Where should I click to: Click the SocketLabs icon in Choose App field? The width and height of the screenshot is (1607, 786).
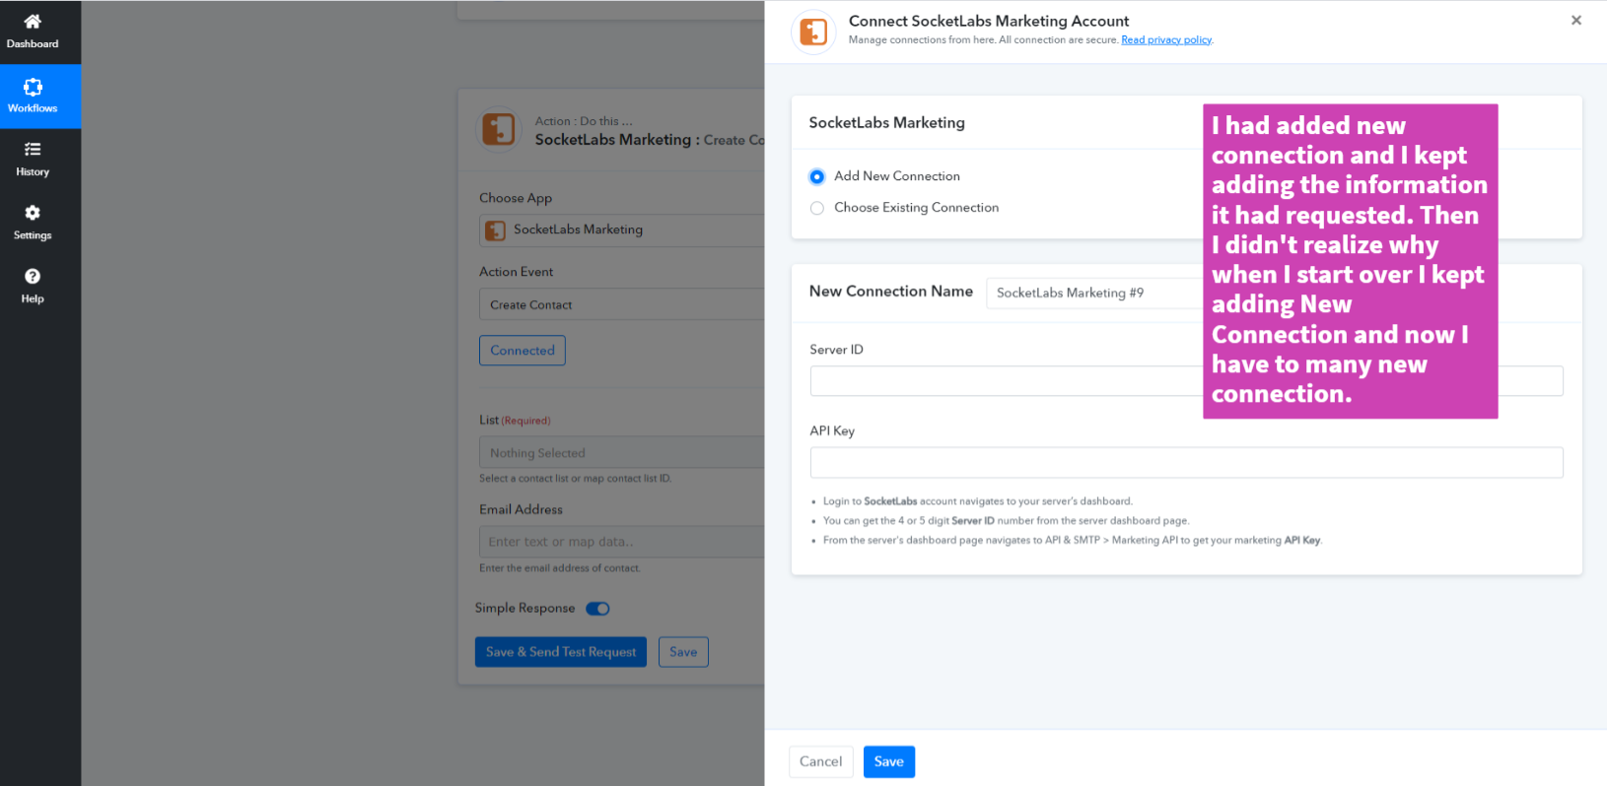(496, 230)
